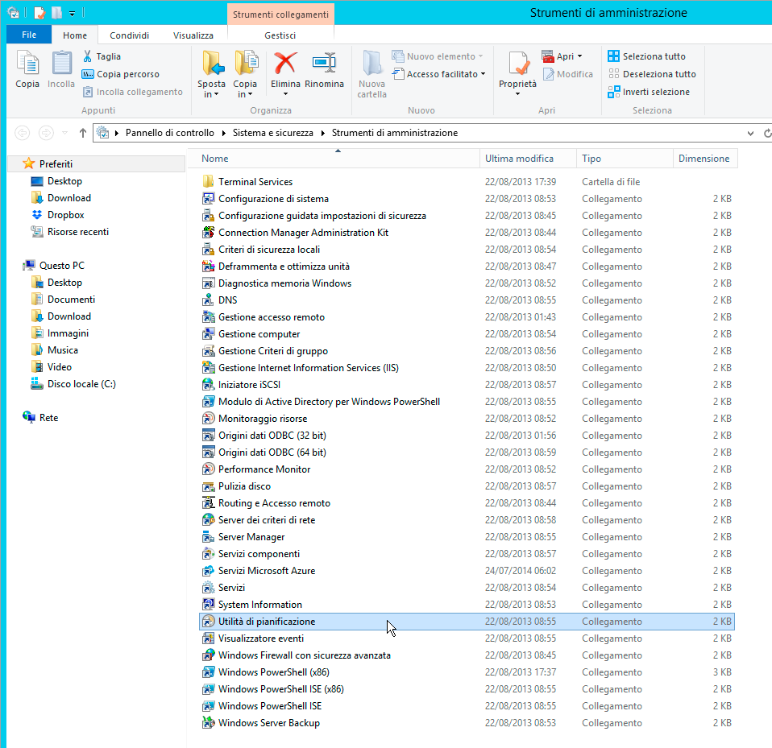Select the DNS shortcut icon
Viewport: 772px width, 748px height.
[208, 300]
